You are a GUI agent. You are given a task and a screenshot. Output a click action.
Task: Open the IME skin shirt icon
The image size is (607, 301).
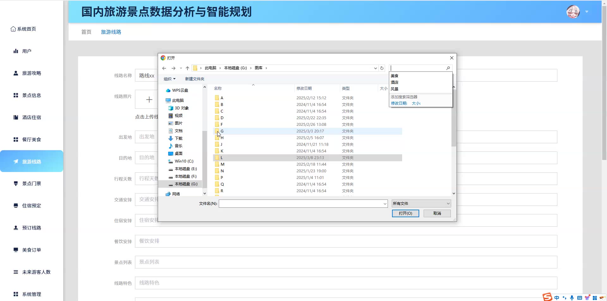point(587,298)
